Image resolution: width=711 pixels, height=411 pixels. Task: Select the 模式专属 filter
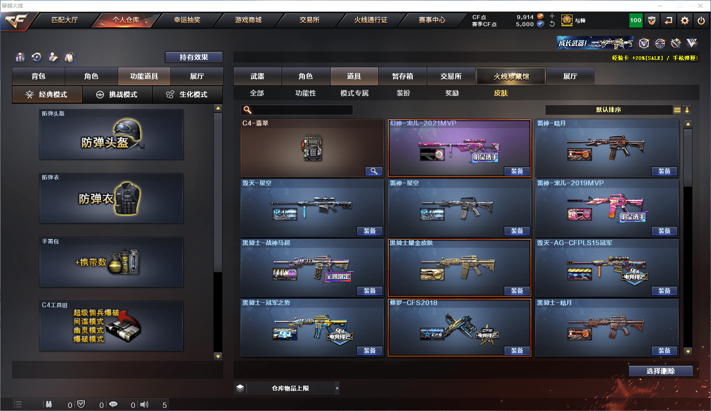(355, 93)
